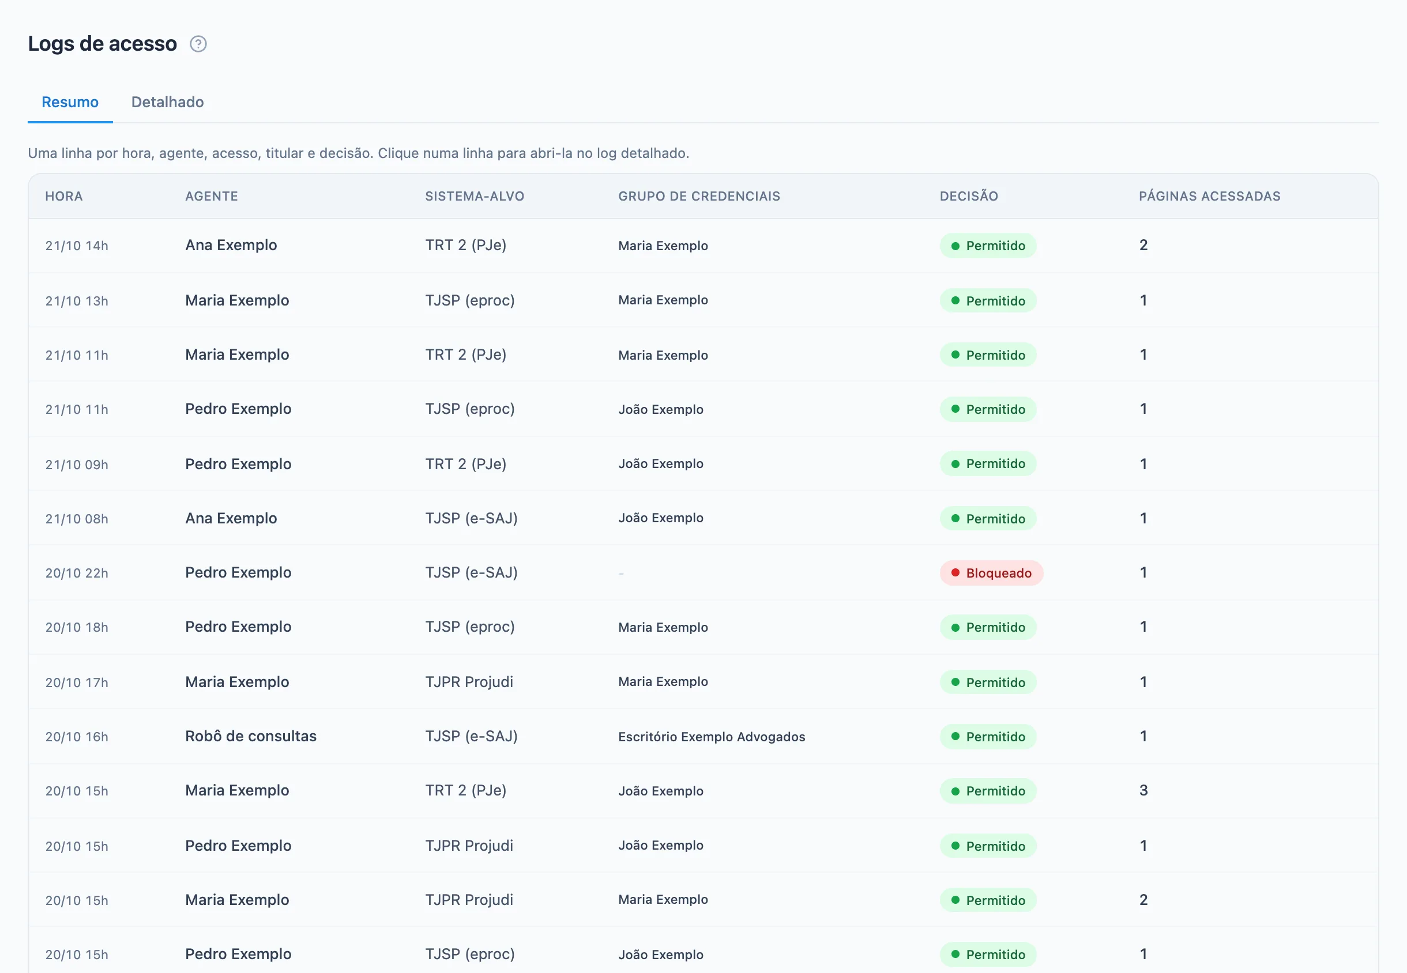The image size is (1407, 973).
Task: Click TRT 2 (PJe) in the 21/10 14h row
Action: tap(466, 246)
